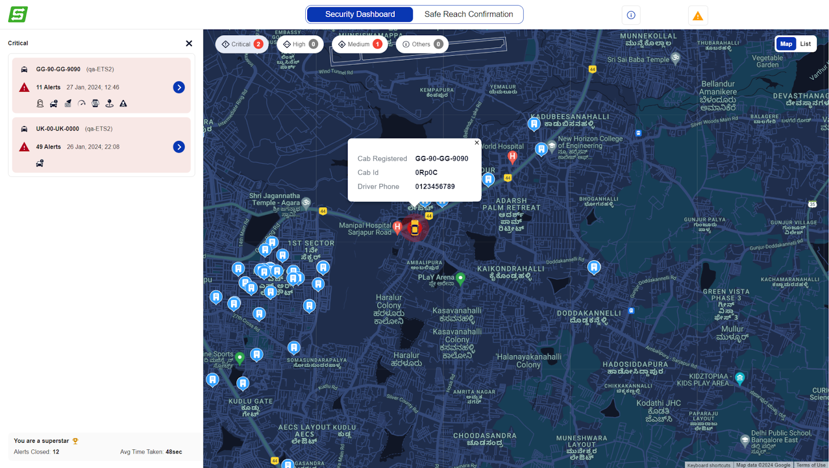The height and width of the screenshot is (468, 829).
Task: Toggle the Critical alerts filter
Action: [242, 45]
